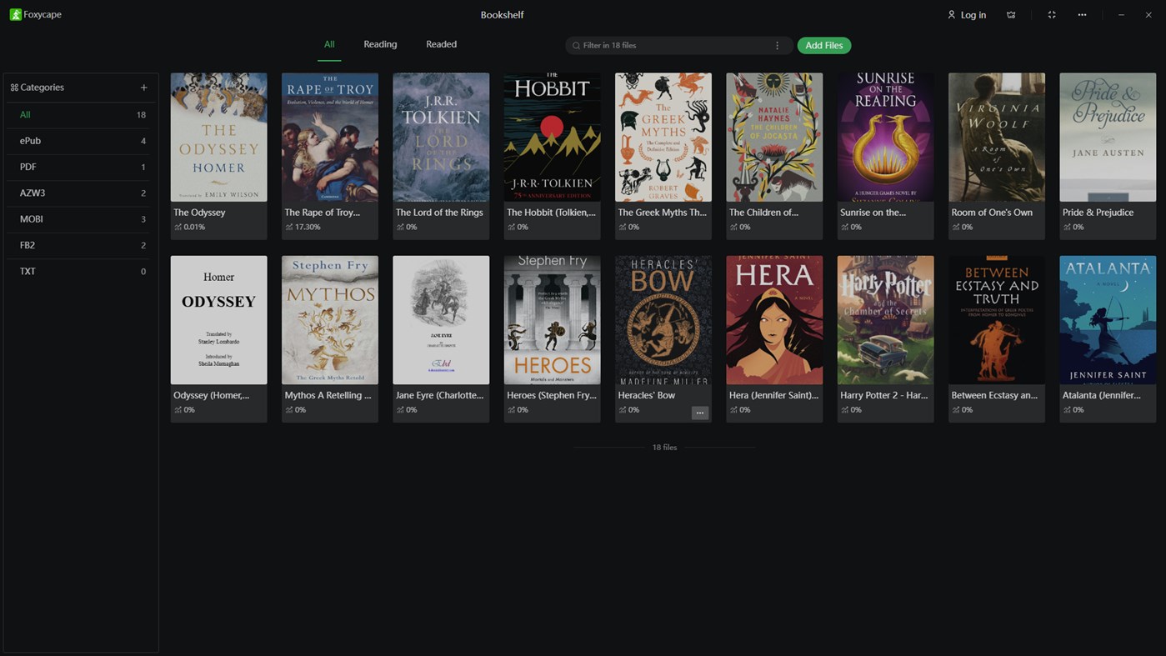Click the title 'Harry Potter 2 - Har...'
The height and width of the screenshot is (656, 1166).
click(x=883, y=395)
